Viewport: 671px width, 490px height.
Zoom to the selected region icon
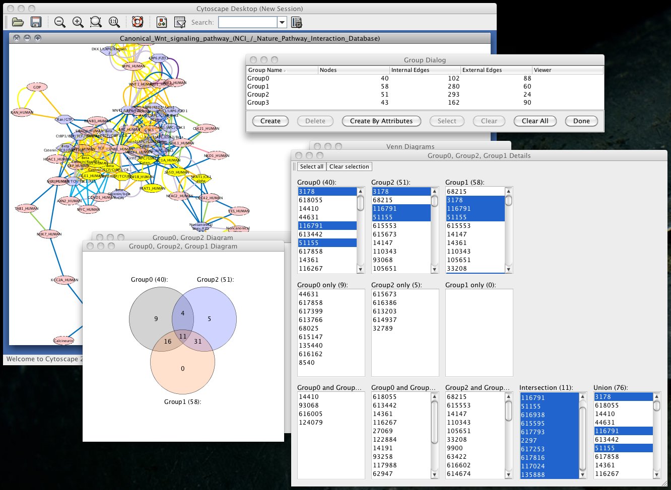96,22
